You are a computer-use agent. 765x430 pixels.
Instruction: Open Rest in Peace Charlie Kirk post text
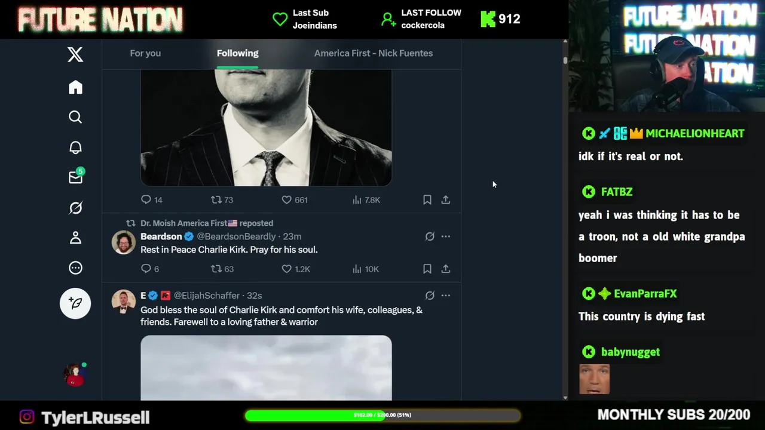tap(229, 250)
